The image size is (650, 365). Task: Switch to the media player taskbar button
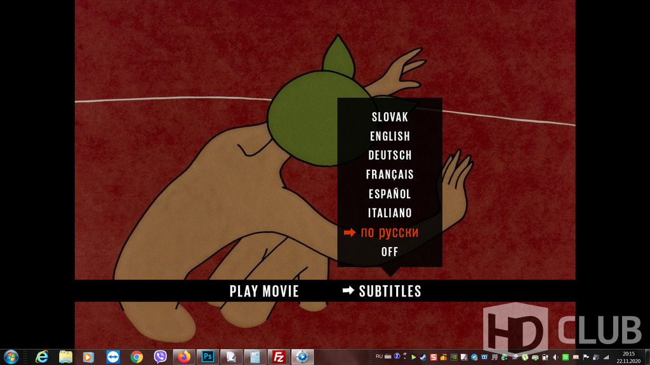(302, 357)
